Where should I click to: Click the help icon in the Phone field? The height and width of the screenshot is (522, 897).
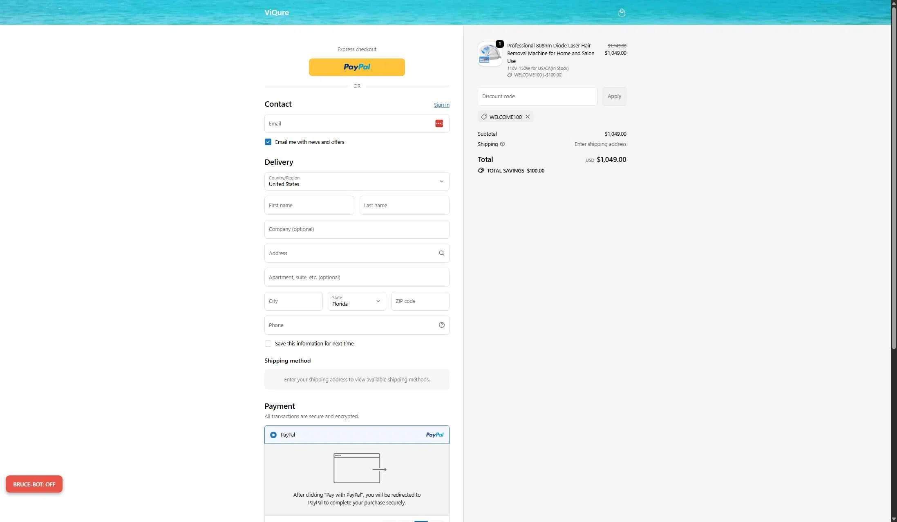pos(441,325)
